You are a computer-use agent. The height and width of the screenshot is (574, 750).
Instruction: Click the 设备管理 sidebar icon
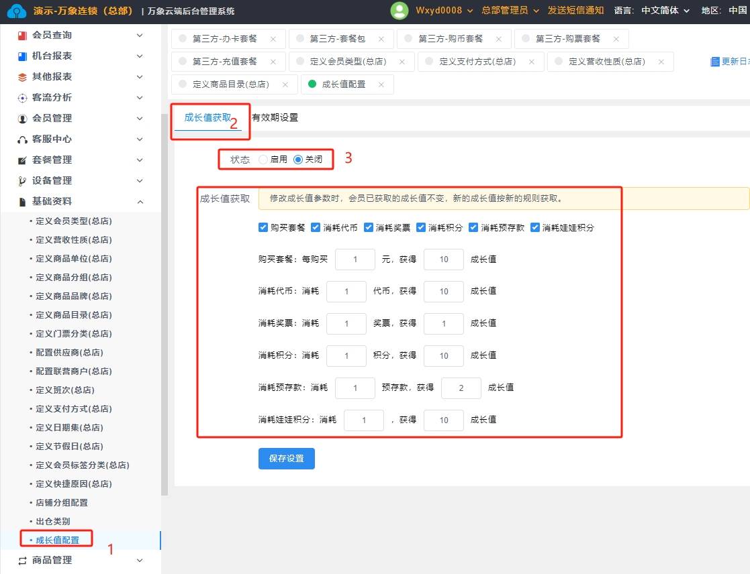22,180
